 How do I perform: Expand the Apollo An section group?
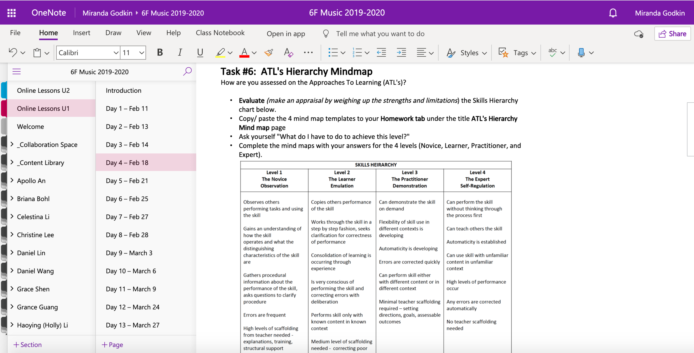coord(12,180)
